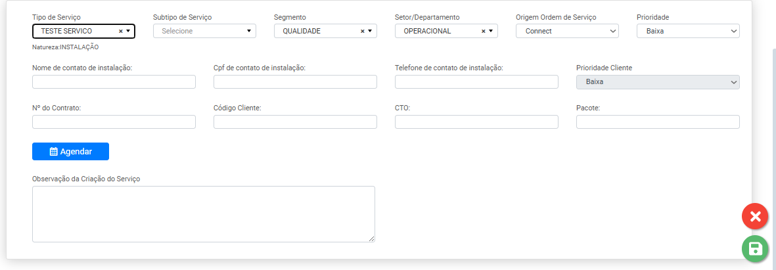The height and width of the screenshot is (270, 776).
Task: Click the Código Cliente input field
Action: coord(295,122)
